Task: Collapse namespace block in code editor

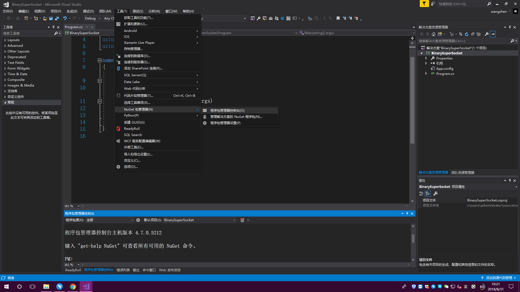Action: click(x=100, y=60)
